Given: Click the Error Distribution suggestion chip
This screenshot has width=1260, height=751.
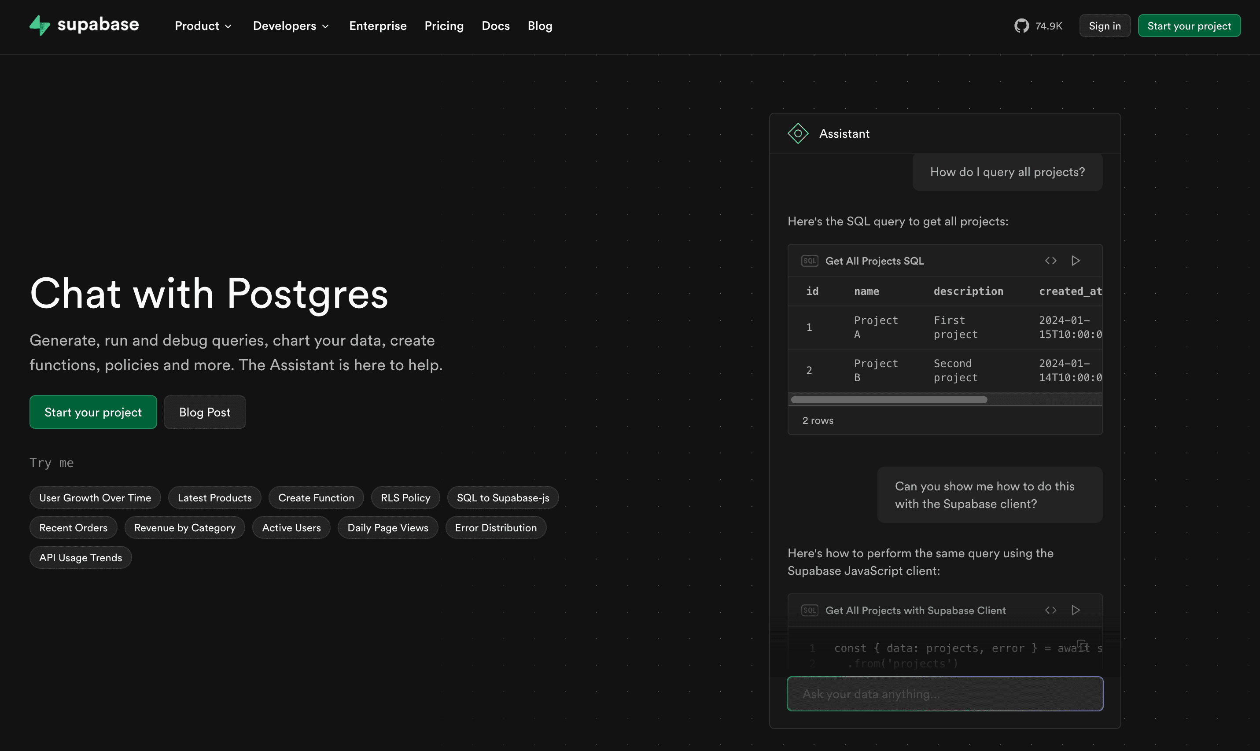Looking at the screenshot, I should (x=496, y=526).
